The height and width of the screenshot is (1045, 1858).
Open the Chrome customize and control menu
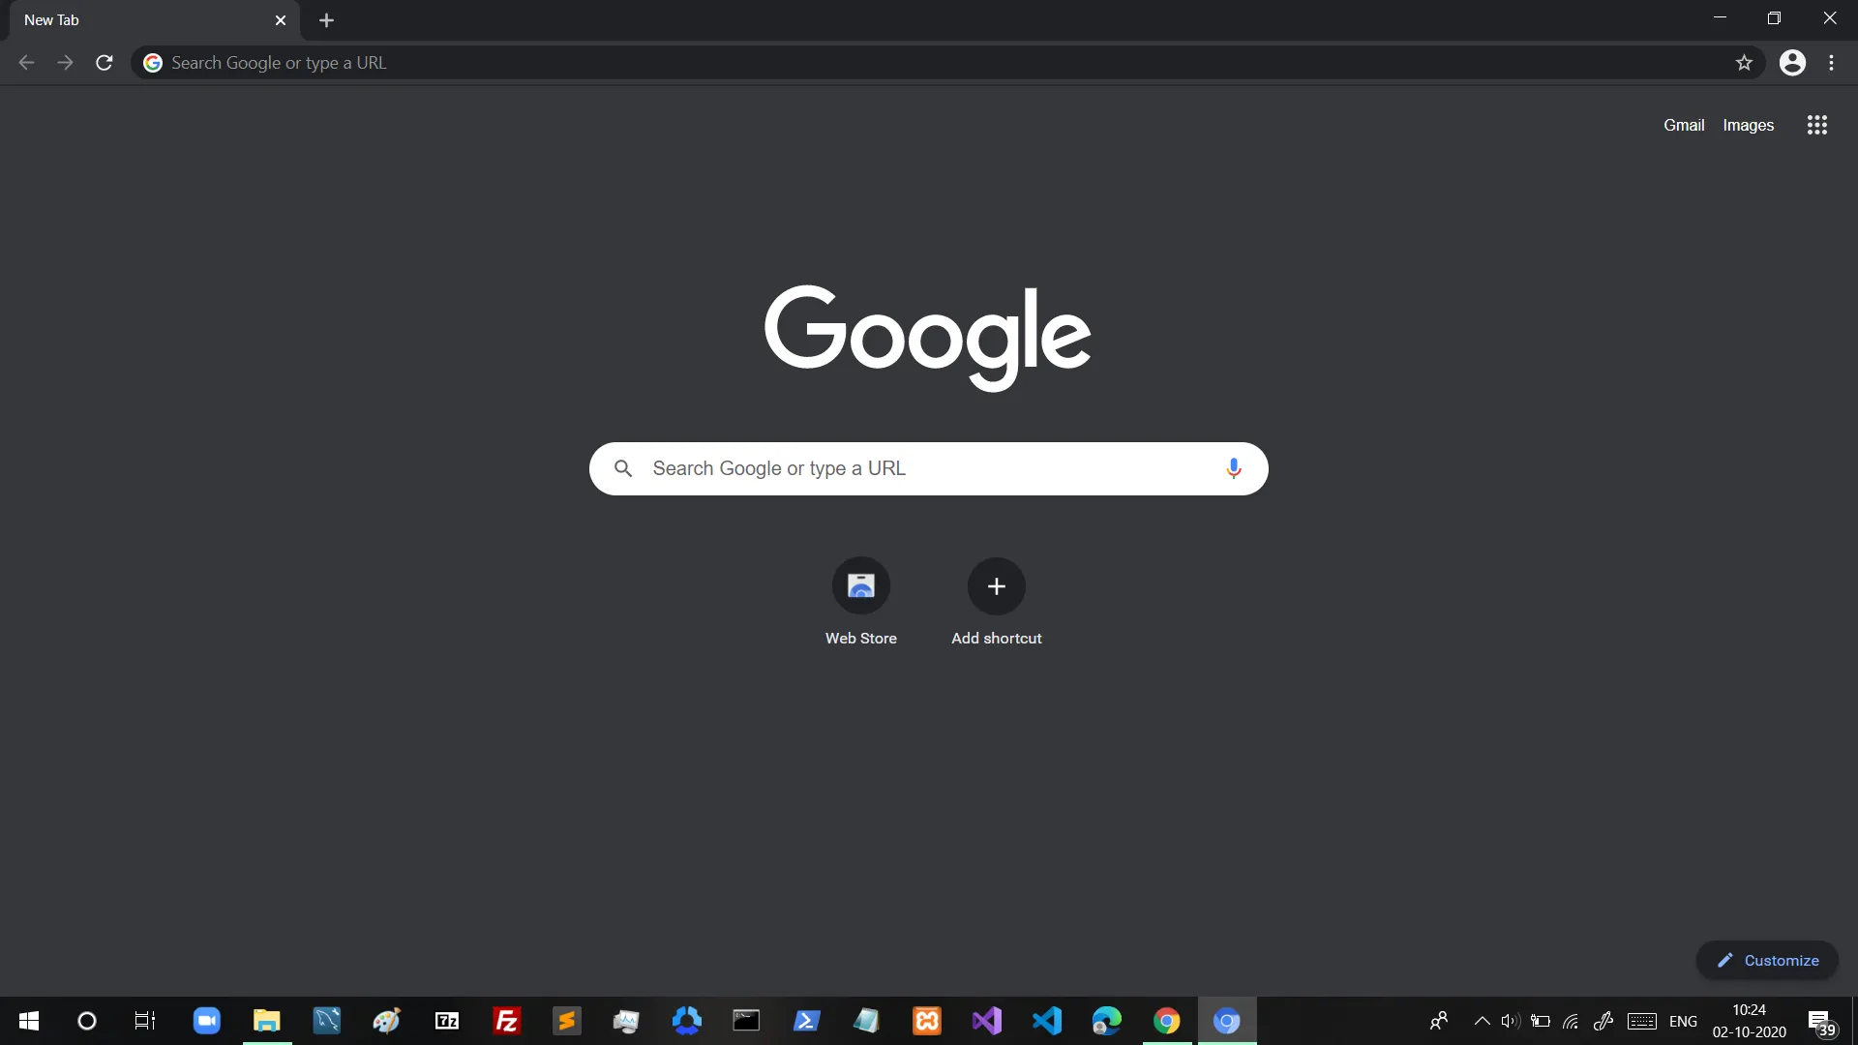click(1832, 62)
